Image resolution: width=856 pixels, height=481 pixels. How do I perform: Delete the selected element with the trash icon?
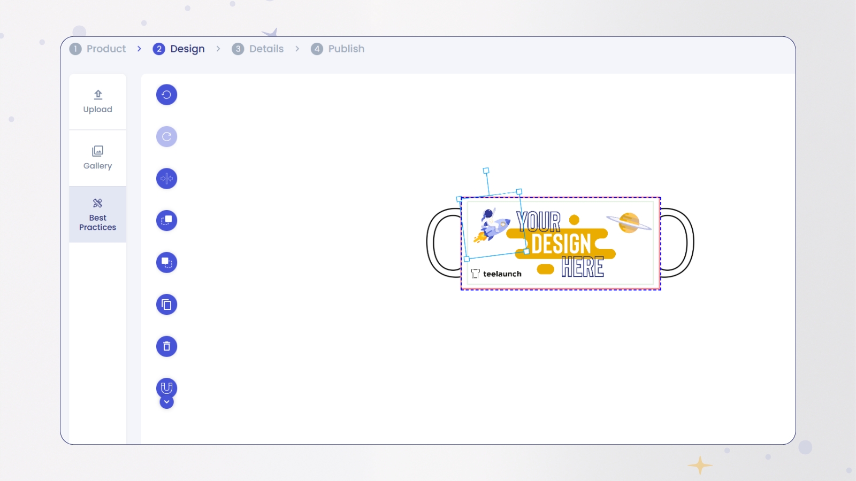pos(166,346)
